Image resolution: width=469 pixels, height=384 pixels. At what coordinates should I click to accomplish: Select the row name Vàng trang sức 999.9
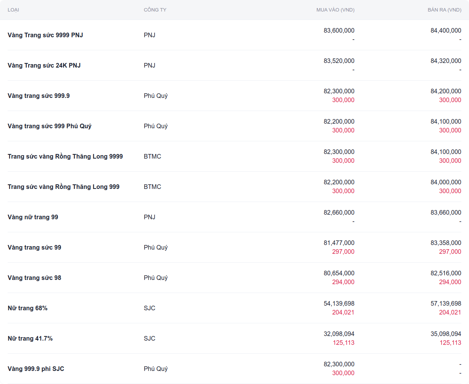[x=39, y=96]
